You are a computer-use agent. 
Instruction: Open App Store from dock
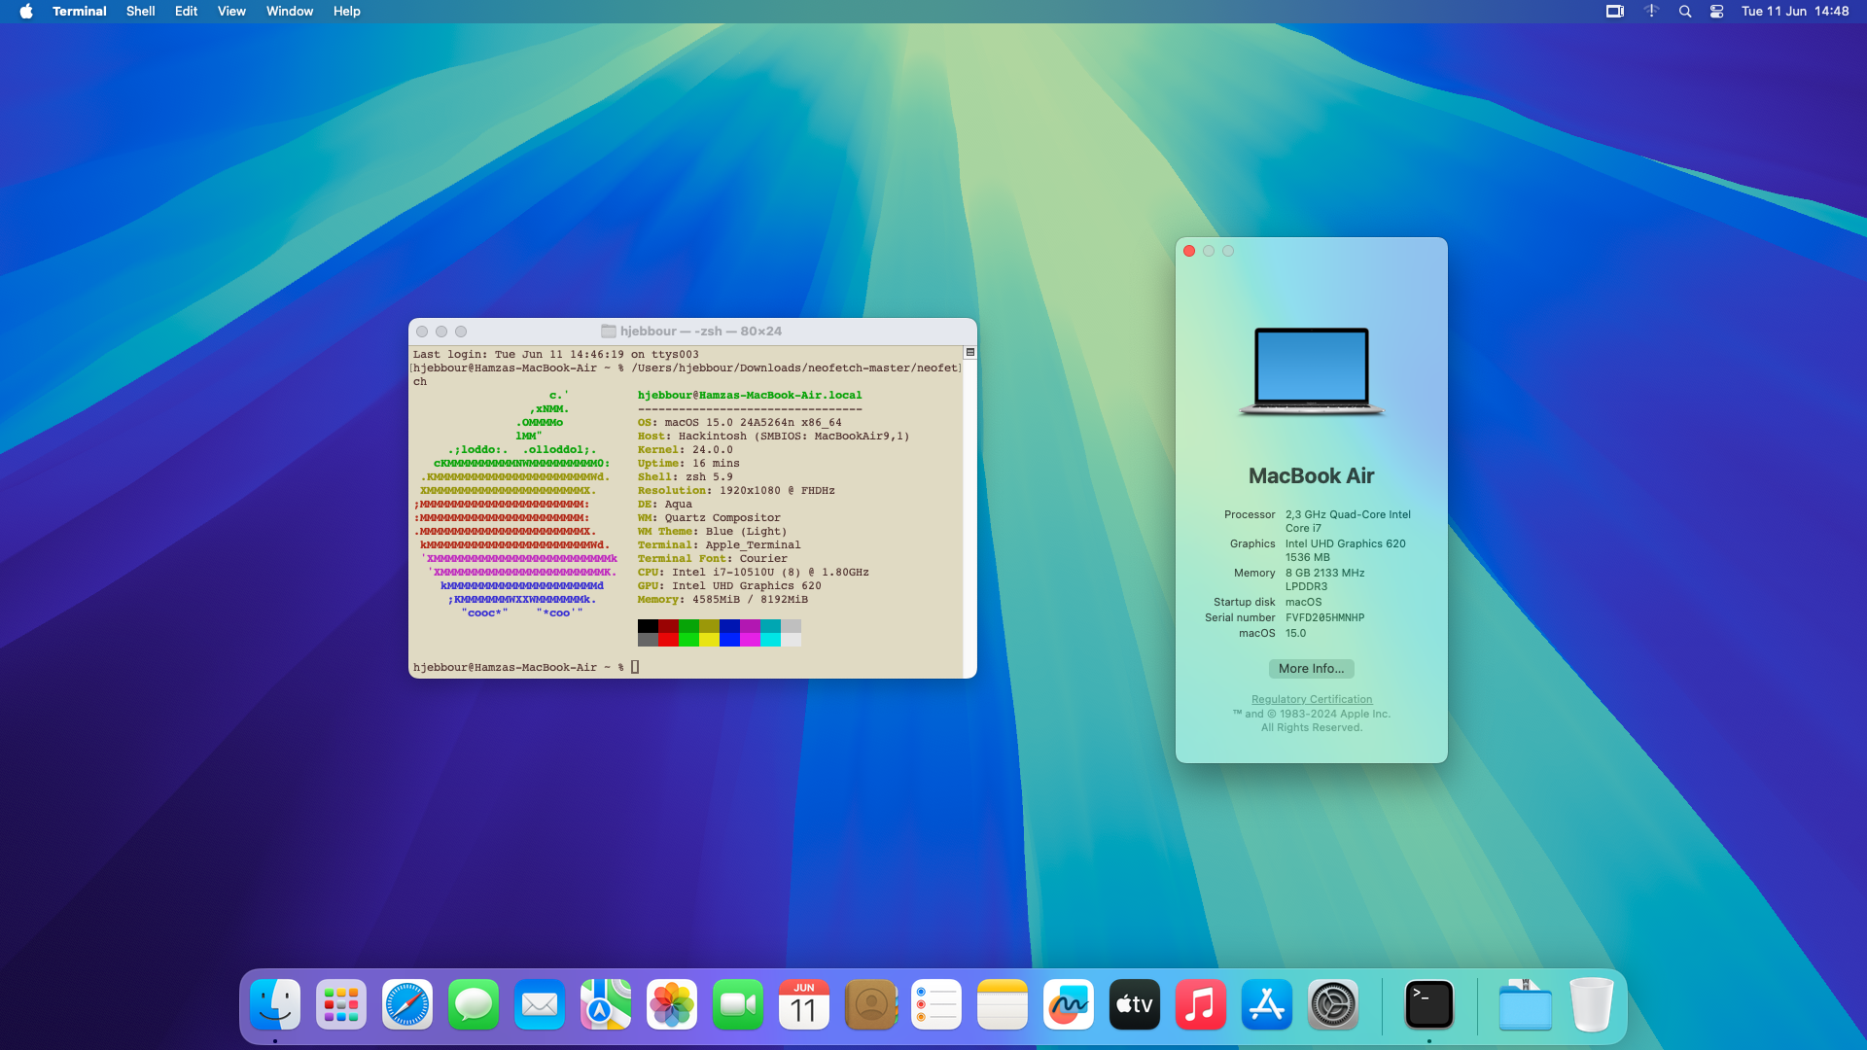[x=1266, y=1004]
